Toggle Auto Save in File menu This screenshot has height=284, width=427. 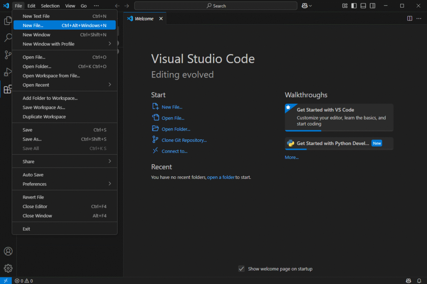(65, 175)
